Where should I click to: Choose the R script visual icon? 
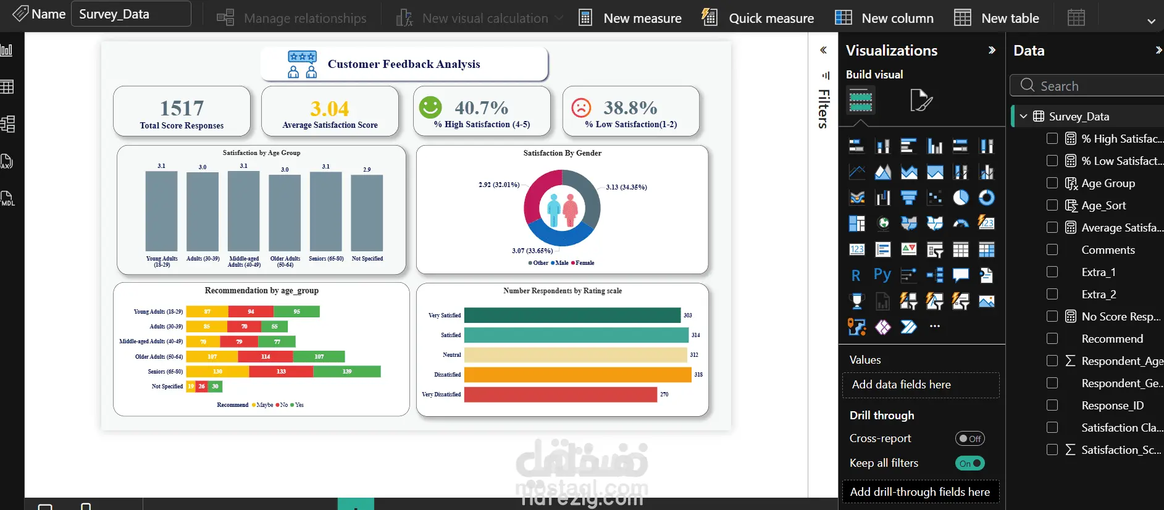coord(856,275)
